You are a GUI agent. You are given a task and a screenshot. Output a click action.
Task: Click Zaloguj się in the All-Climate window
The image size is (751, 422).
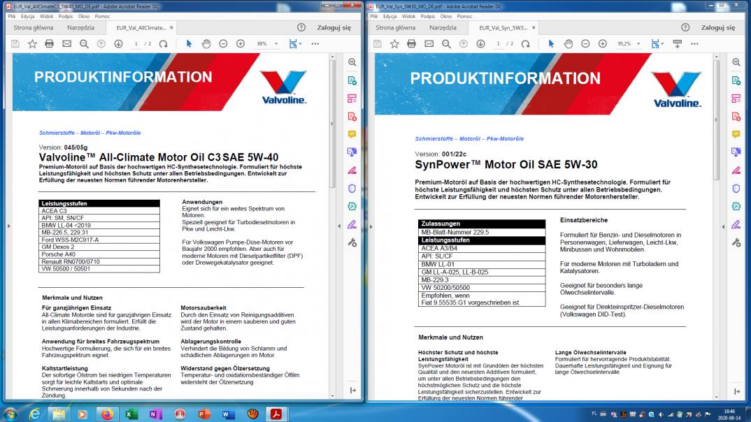click(334, 28)
